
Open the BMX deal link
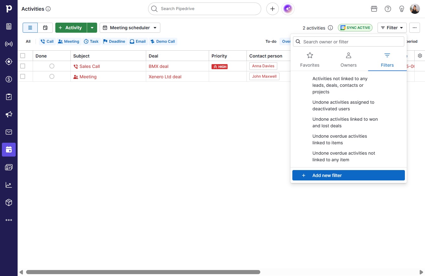(158, 66)
